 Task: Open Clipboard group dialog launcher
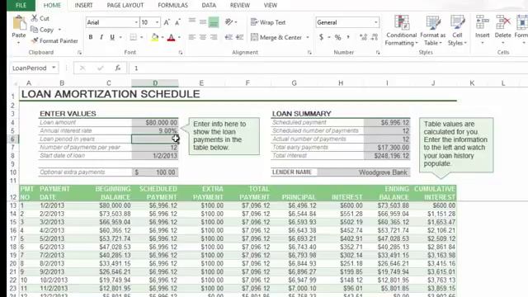79,53
